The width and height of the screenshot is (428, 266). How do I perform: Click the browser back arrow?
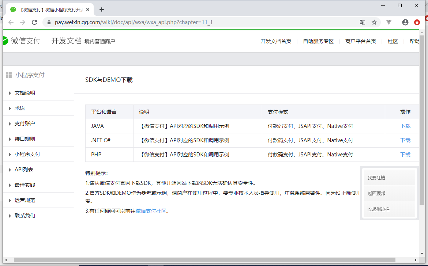point(11,22)
